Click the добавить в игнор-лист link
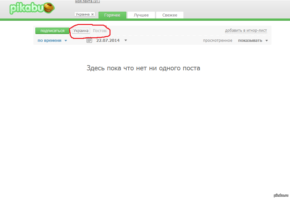Image resolution: width=290 pixels, height=199 pixels. [x=246, y=31]
